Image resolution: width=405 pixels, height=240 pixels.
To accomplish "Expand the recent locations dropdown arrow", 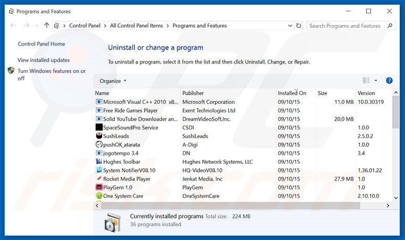I will tap(36, 26).
